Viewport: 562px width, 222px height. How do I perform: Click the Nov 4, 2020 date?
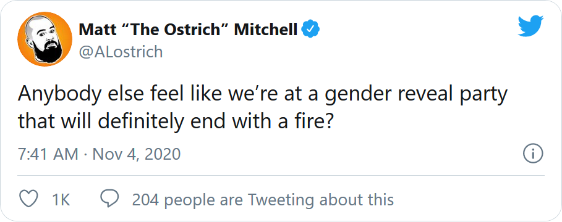coord(136,154)
